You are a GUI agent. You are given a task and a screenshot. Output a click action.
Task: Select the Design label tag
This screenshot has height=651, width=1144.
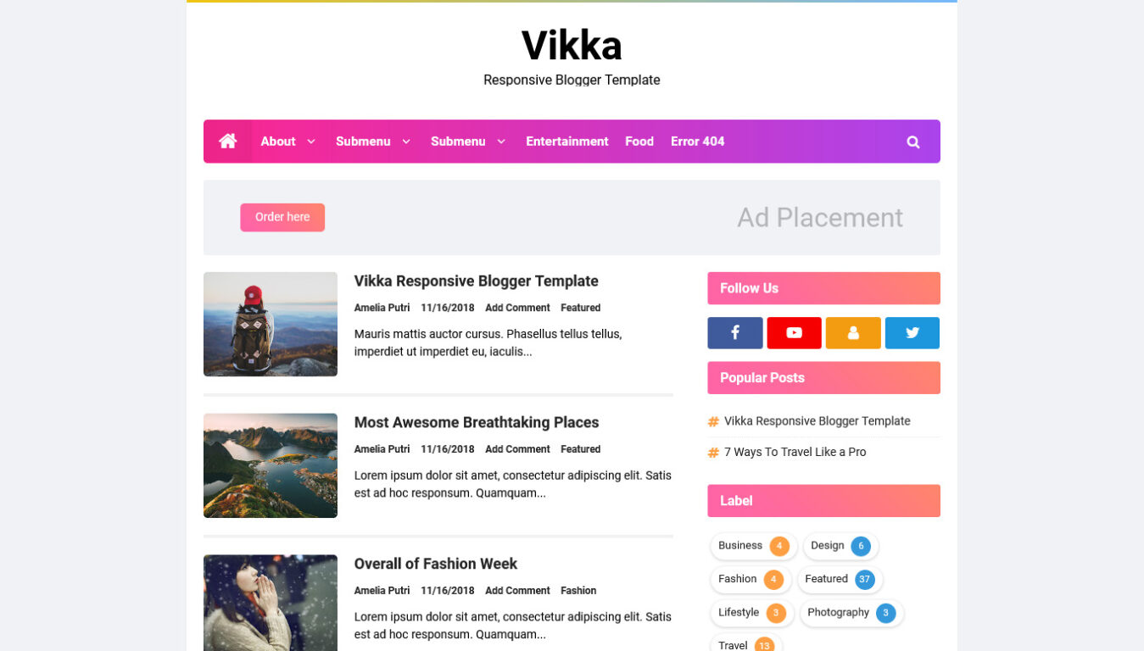840,546
